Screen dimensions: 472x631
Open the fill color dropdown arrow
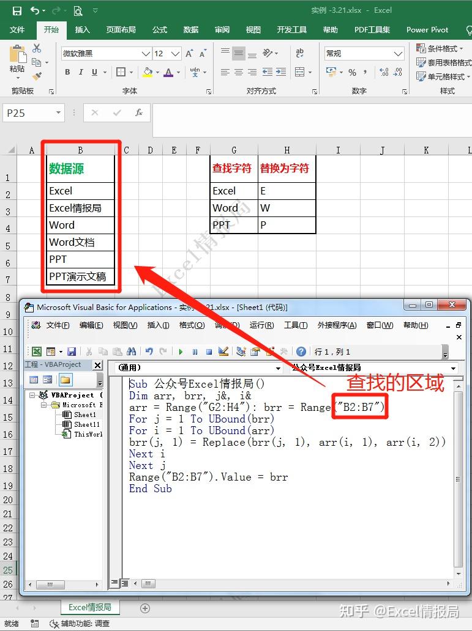[157, 72]
